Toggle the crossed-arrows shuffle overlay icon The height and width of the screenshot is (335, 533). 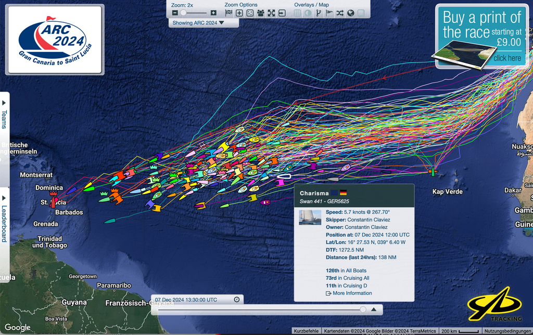[x=340, y=13]
